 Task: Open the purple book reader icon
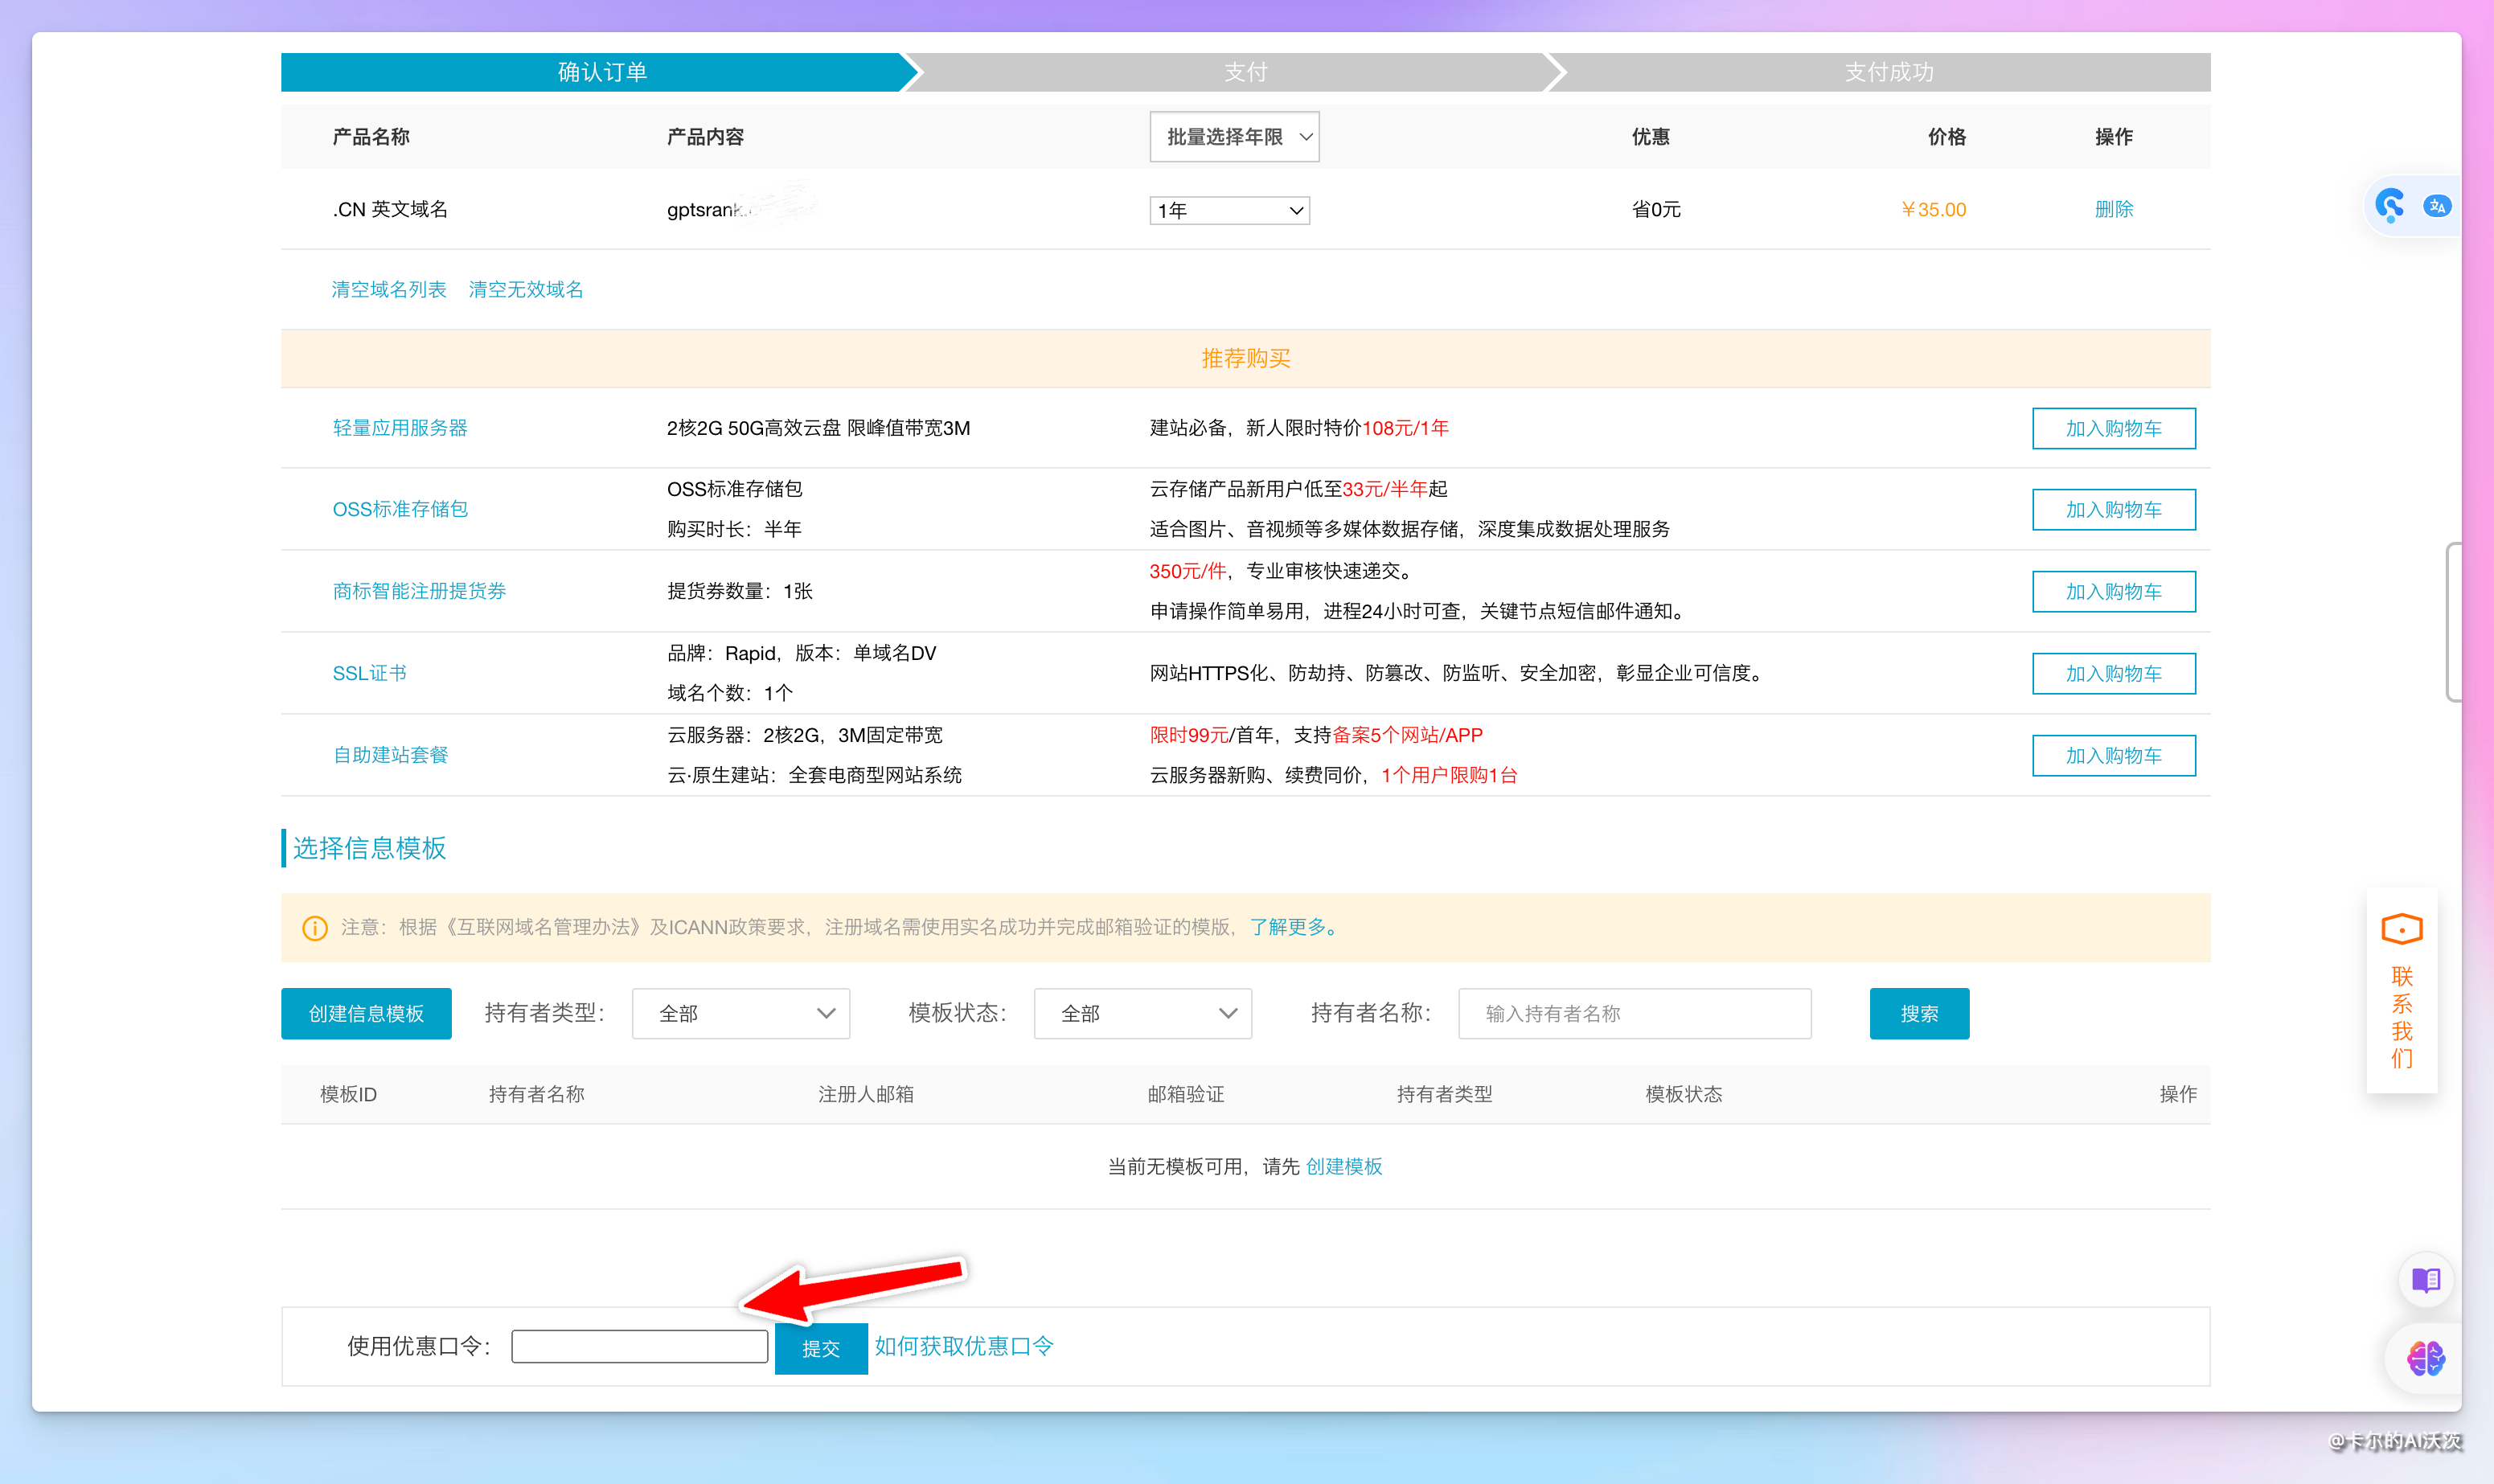2425,1279
